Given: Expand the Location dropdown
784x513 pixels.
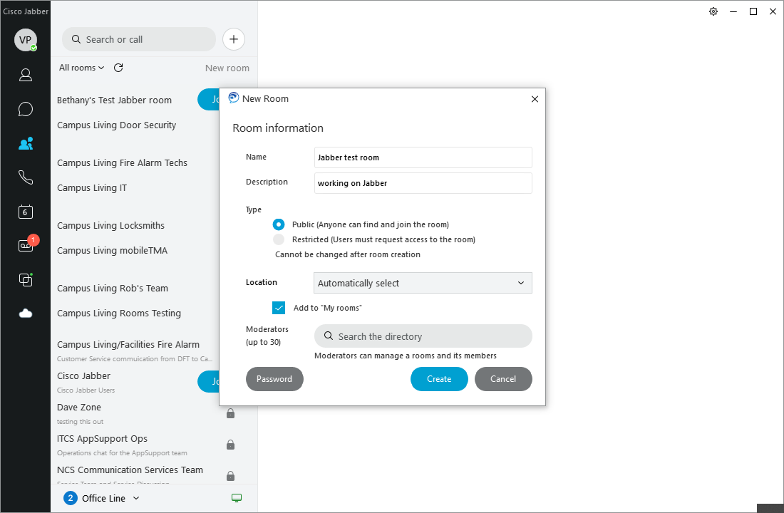Looking at the screenshot, I should coord(423,283).
